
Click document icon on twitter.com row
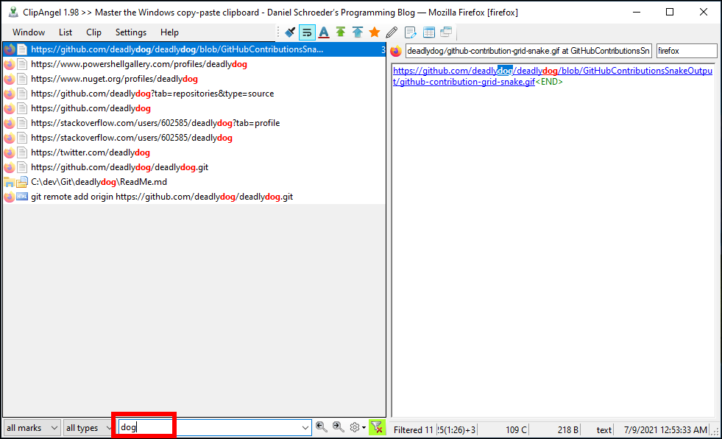[22, 152]
